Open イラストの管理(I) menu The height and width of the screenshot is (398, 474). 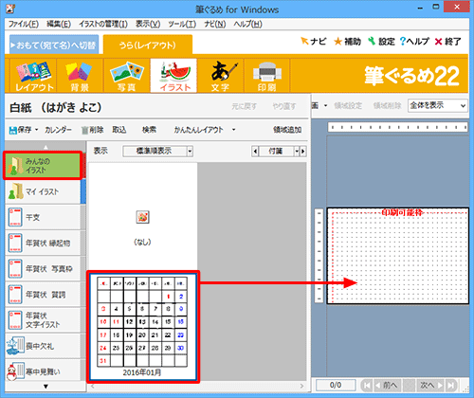coord(103,25)
